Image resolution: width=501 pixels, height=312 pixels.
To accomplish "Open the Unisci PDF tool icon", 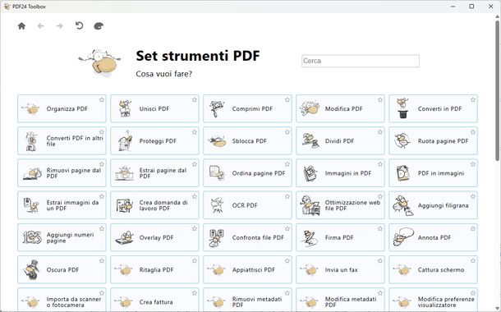I will point(125,108).
